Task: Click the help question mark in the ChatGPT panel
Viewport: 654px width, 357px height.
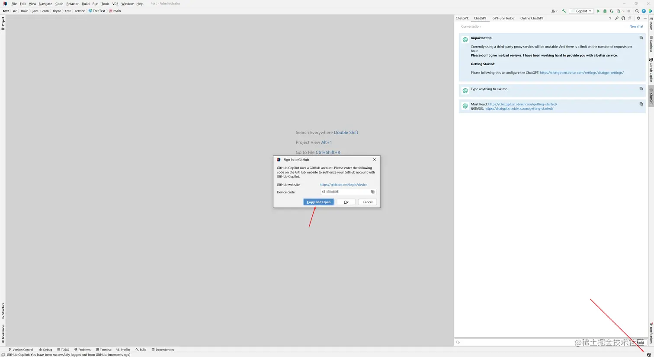Action: pos(610,18)
